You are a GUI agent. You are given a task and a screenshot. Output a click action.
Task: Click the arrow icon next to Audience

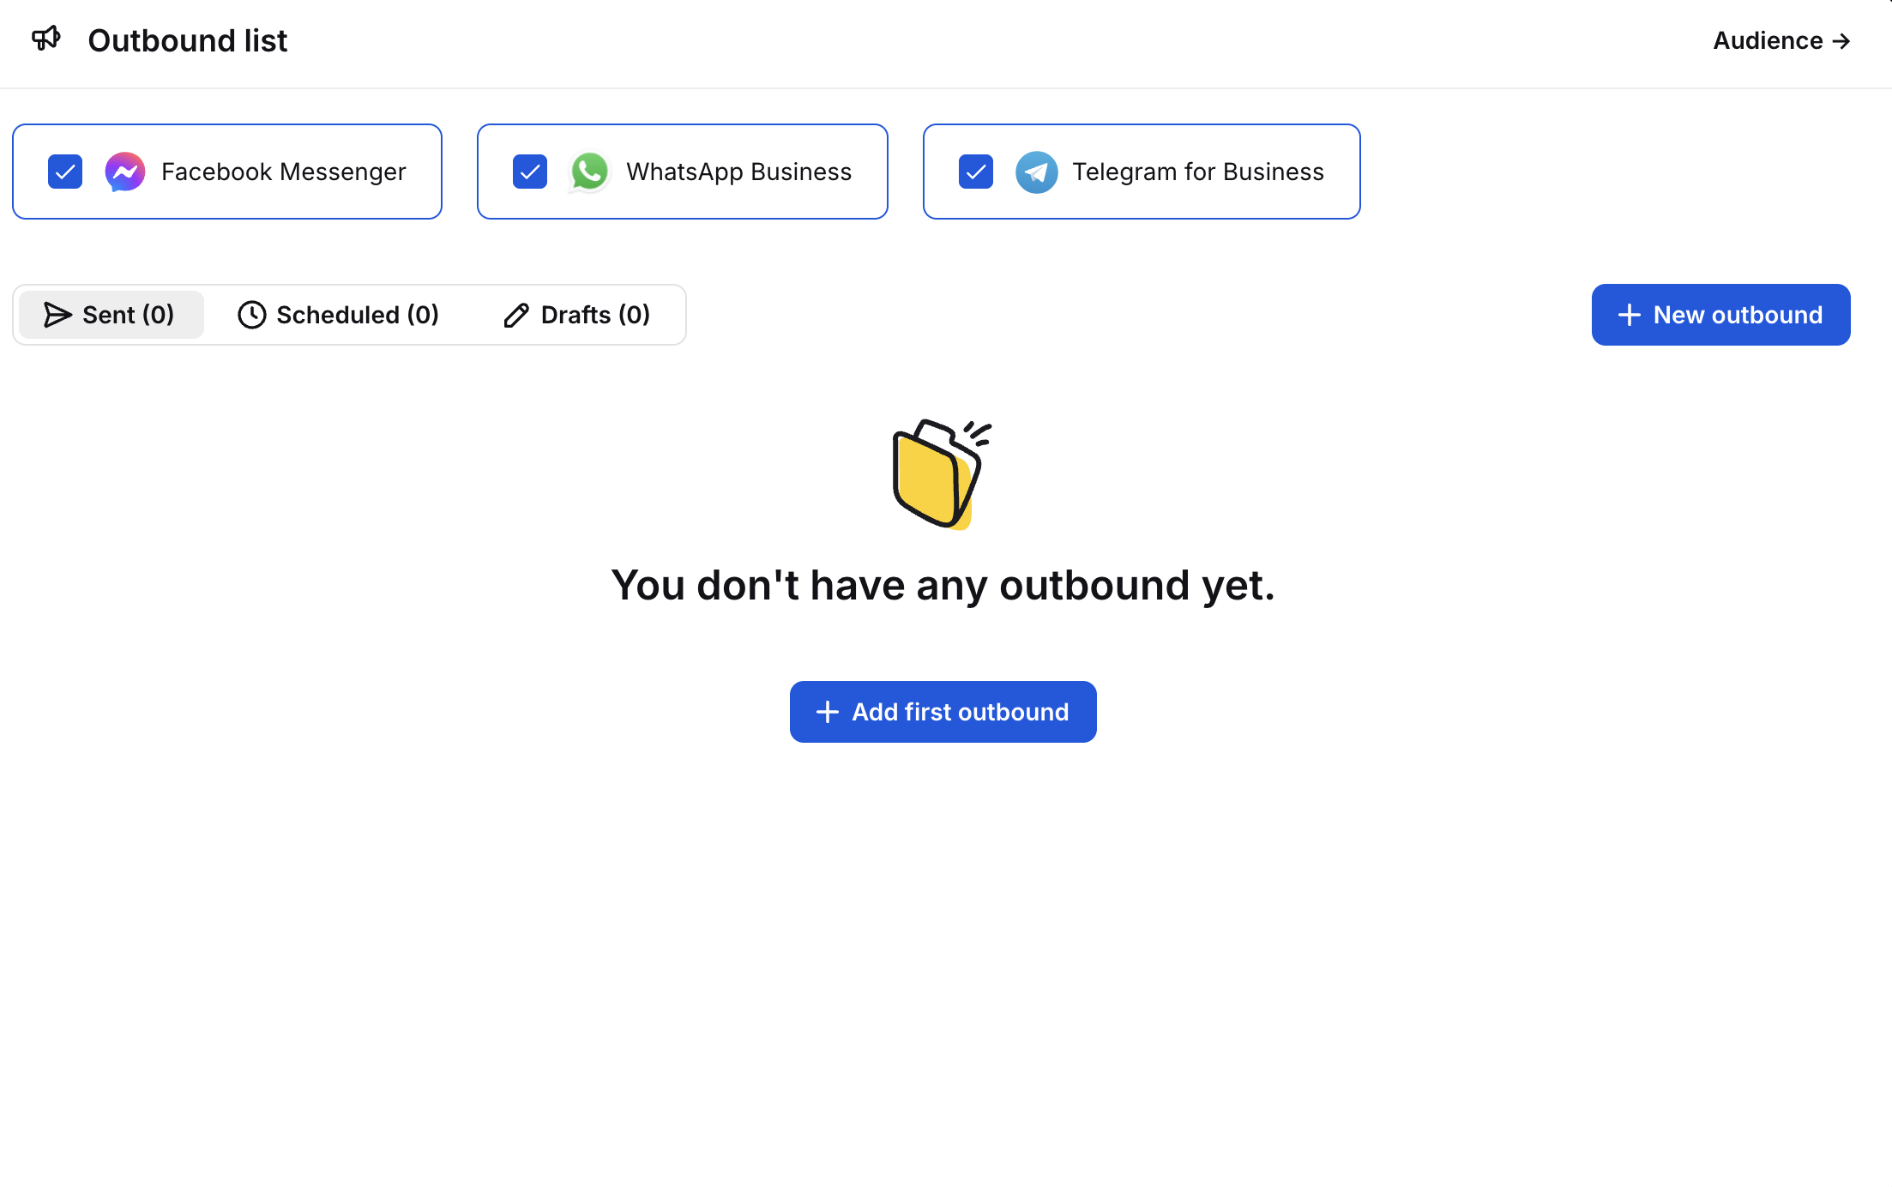pos(1841,41)
